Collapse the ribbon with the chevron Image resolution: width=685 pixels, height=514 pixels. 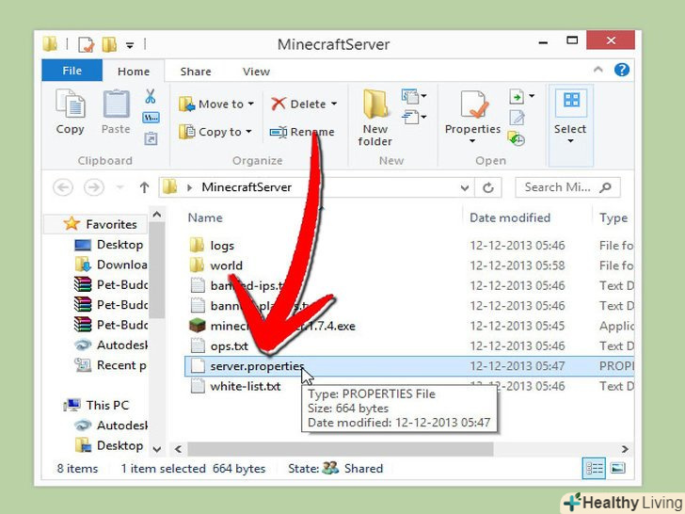[x=598, y=70]
